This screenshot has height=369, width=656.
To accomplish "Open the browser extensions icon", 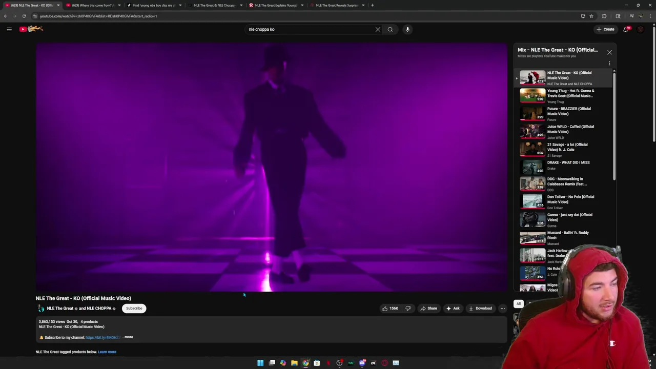I will (x=604, y=16).
